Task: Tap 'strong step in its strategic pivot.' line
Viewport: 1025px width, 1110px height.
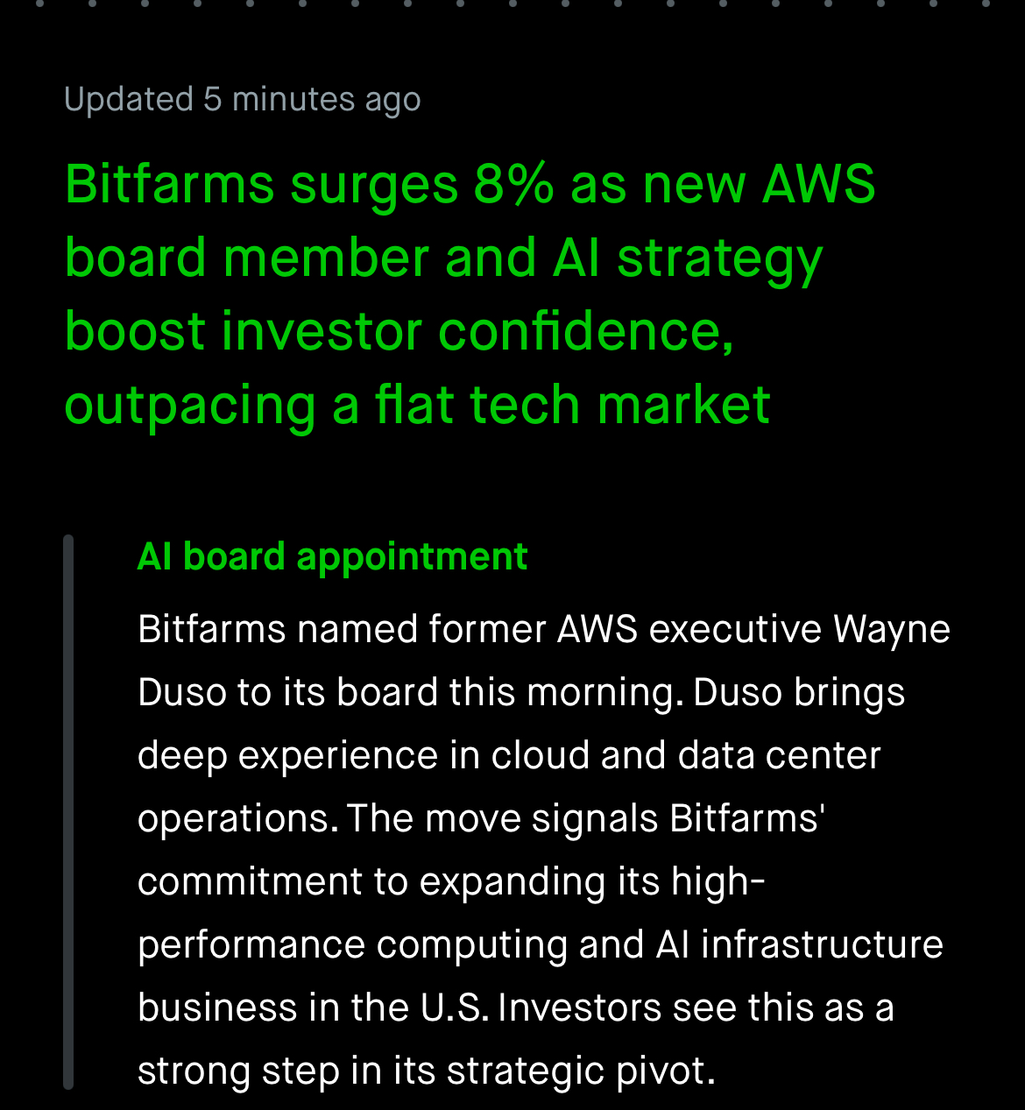Action: 427,1071
